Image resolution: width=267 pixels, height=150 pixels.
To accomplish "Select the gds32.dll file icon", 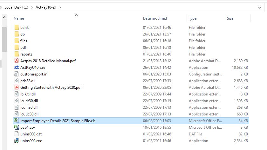I will pyautogui.click(x=17, y=81).
